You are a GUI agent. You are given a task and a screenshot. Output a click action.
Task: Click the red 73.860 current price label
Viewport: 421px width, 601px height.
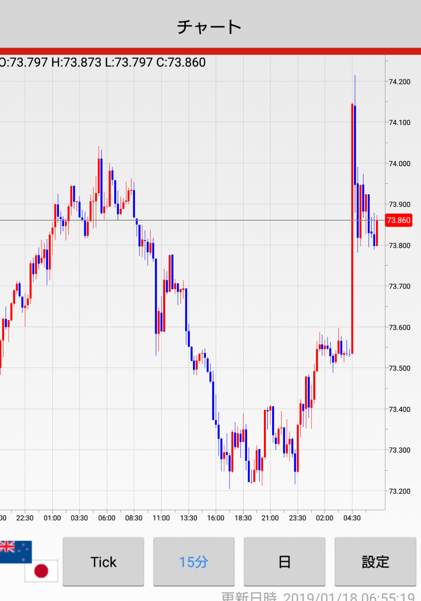point(398,220)
